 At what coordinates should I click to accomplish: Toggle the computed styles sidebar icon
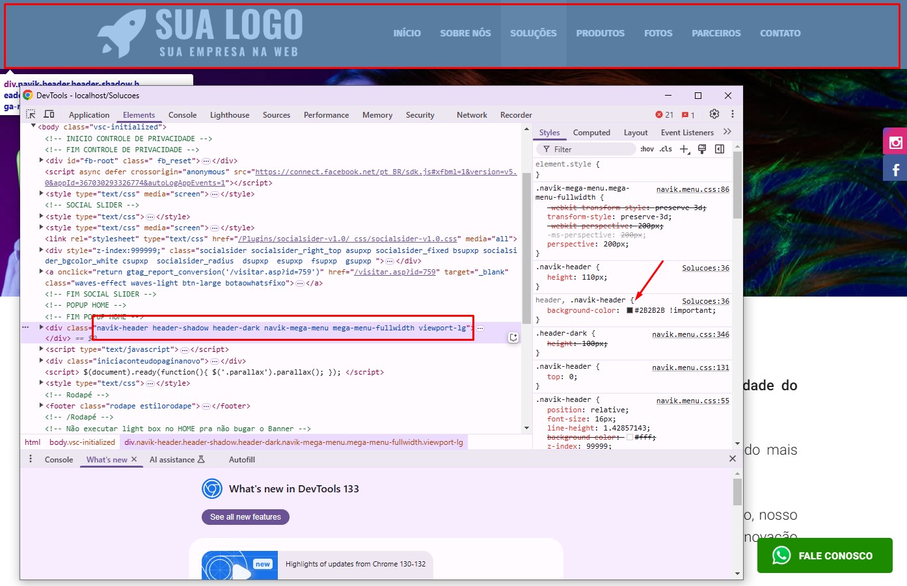click(x=720, y=150)
